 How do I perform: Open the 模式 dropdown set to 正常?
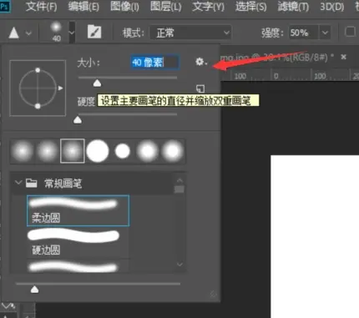pyautogui.click(x=190, y=33)
